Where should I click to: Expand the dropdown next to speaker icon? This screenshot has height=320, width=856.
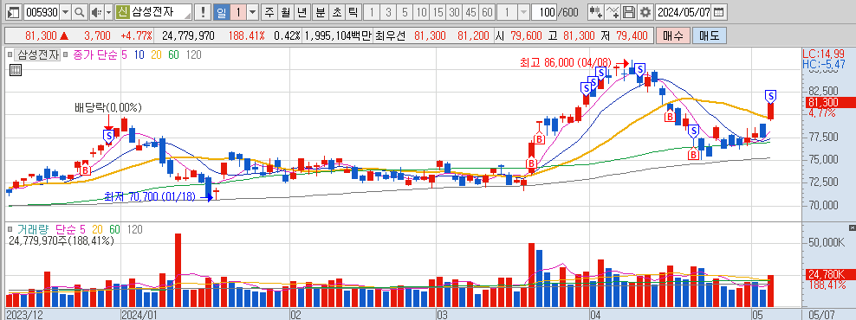click(x=108, y=12)
